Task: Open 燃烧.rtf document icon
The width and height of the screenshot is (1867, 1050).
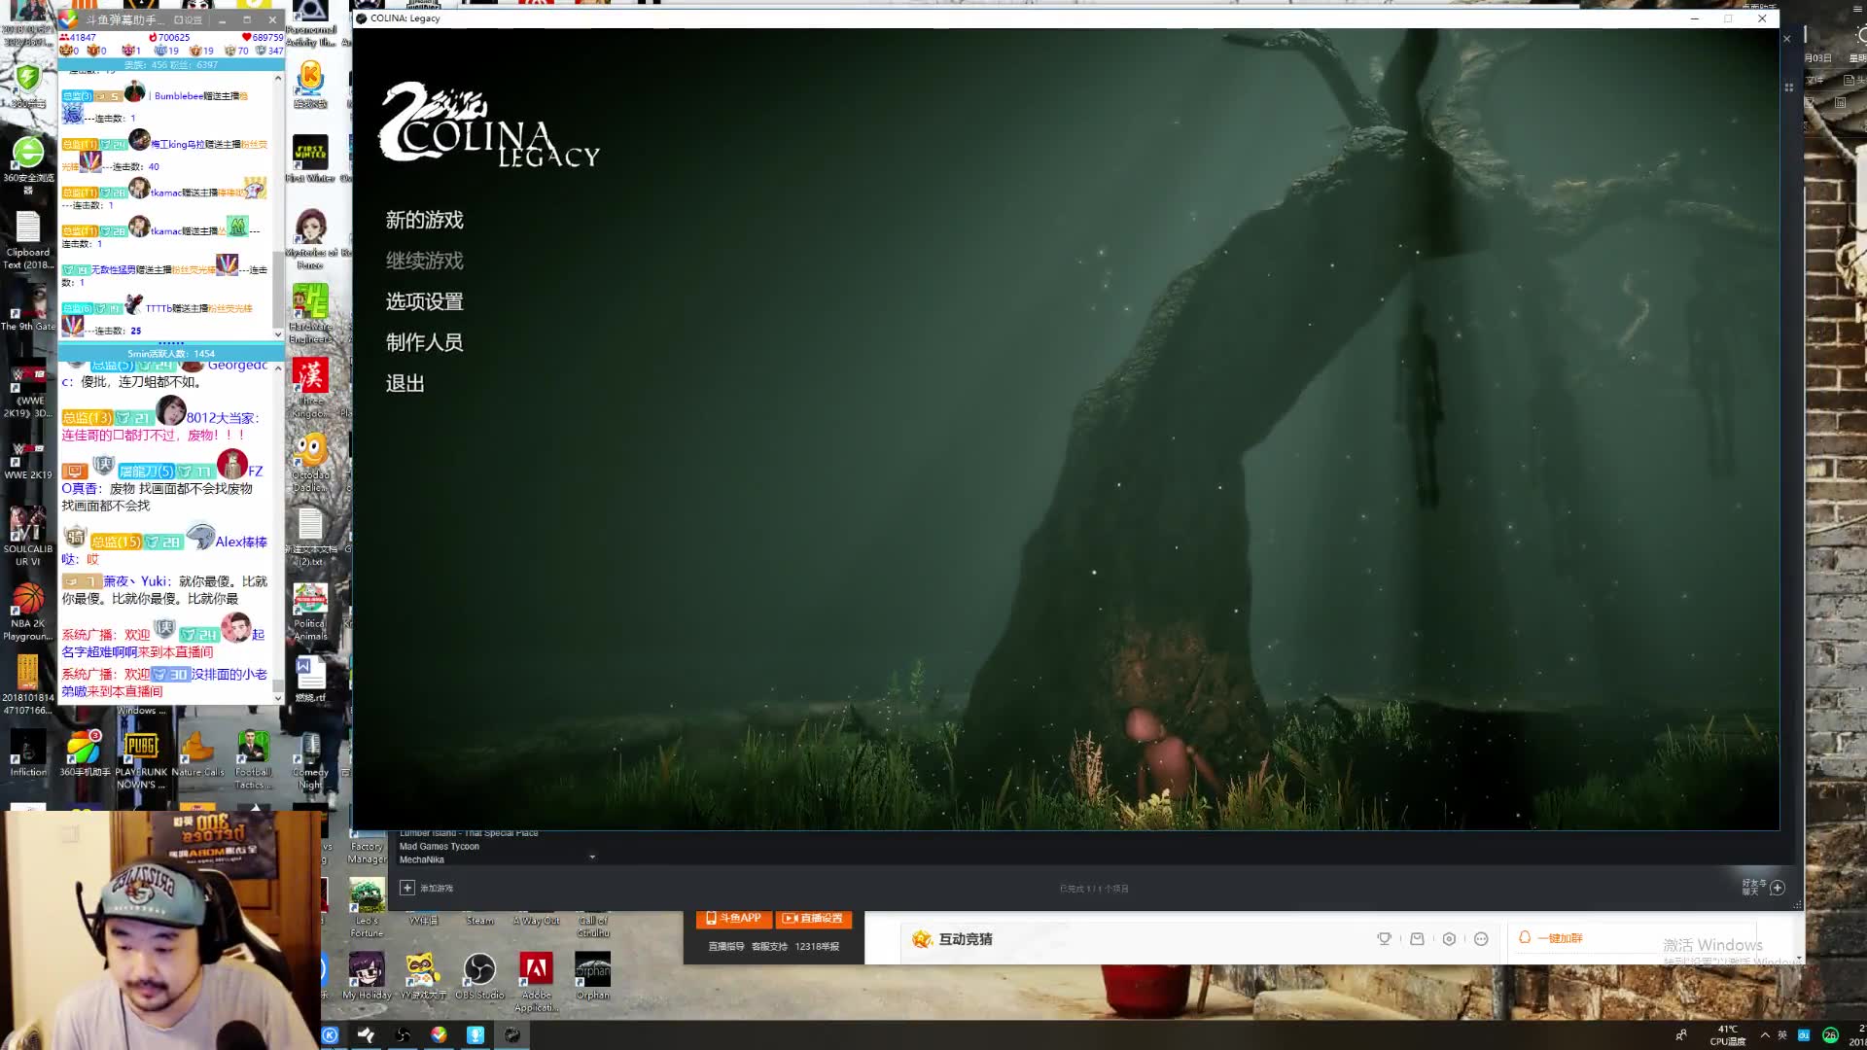Action: (310, 679)
